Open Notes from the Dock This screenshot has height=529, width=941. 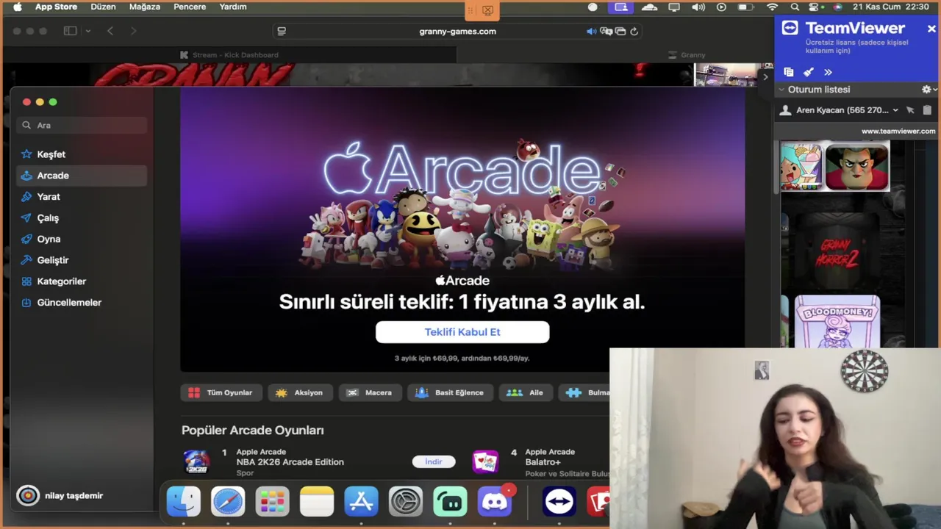[317, 502]
